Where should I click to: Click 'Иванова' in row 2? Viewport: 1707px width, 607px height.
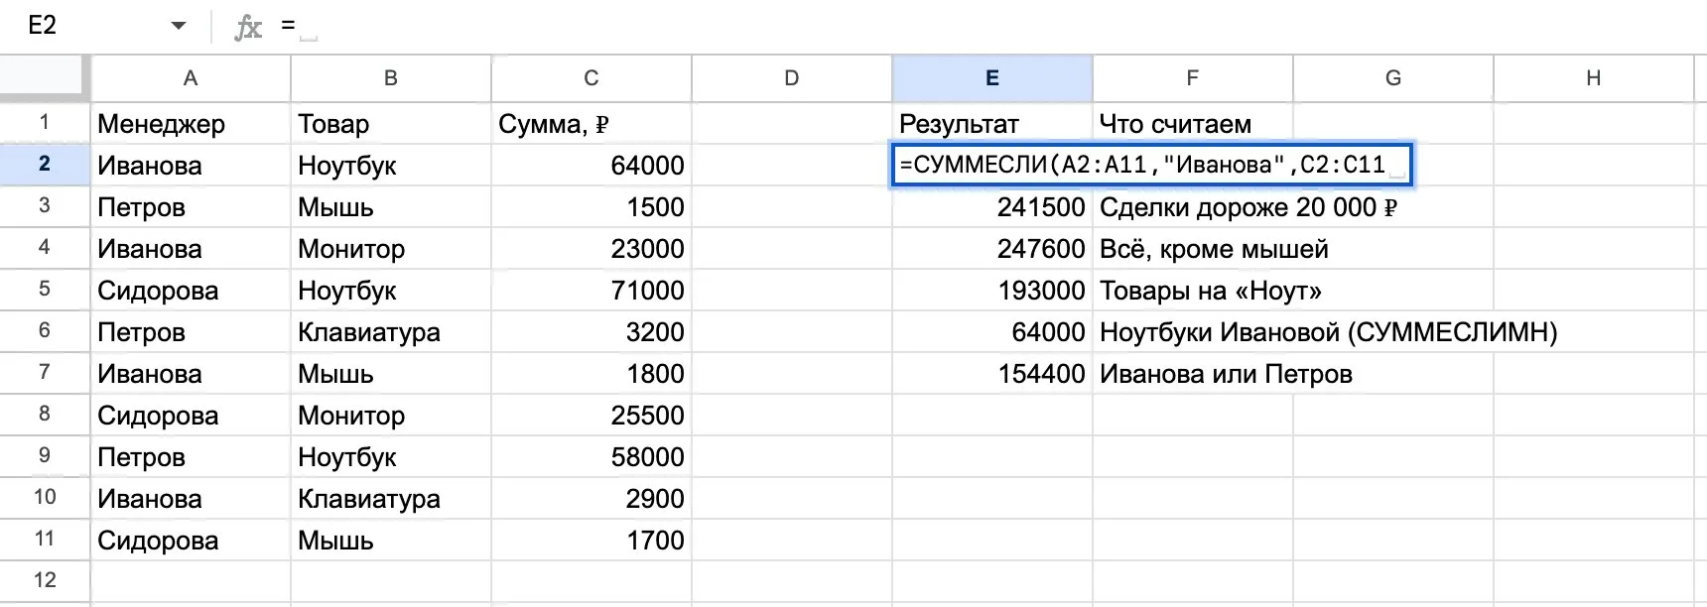(191, 166)
